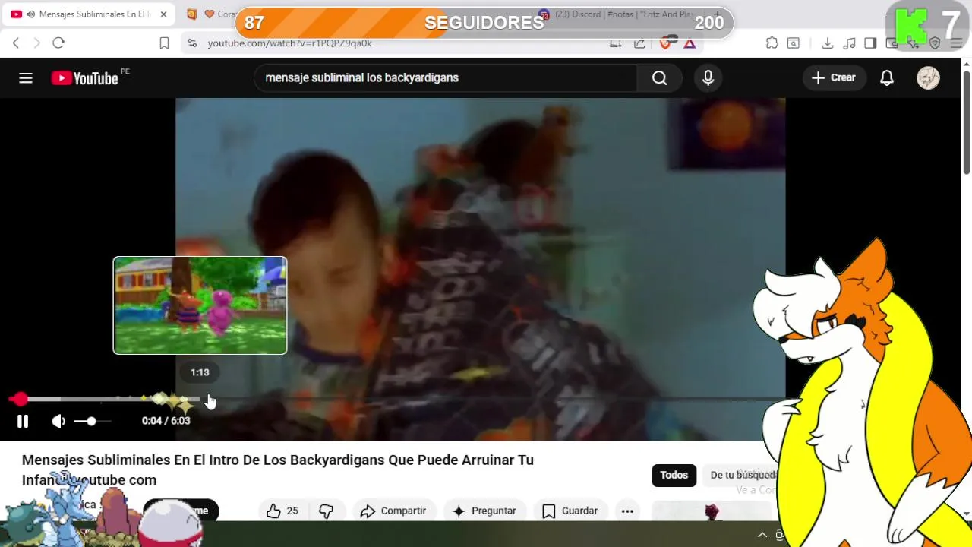This screenshot has width=972, height=547.
Task: Toggle the browser sidebar panel icon
Action: [x=871, y=43]
